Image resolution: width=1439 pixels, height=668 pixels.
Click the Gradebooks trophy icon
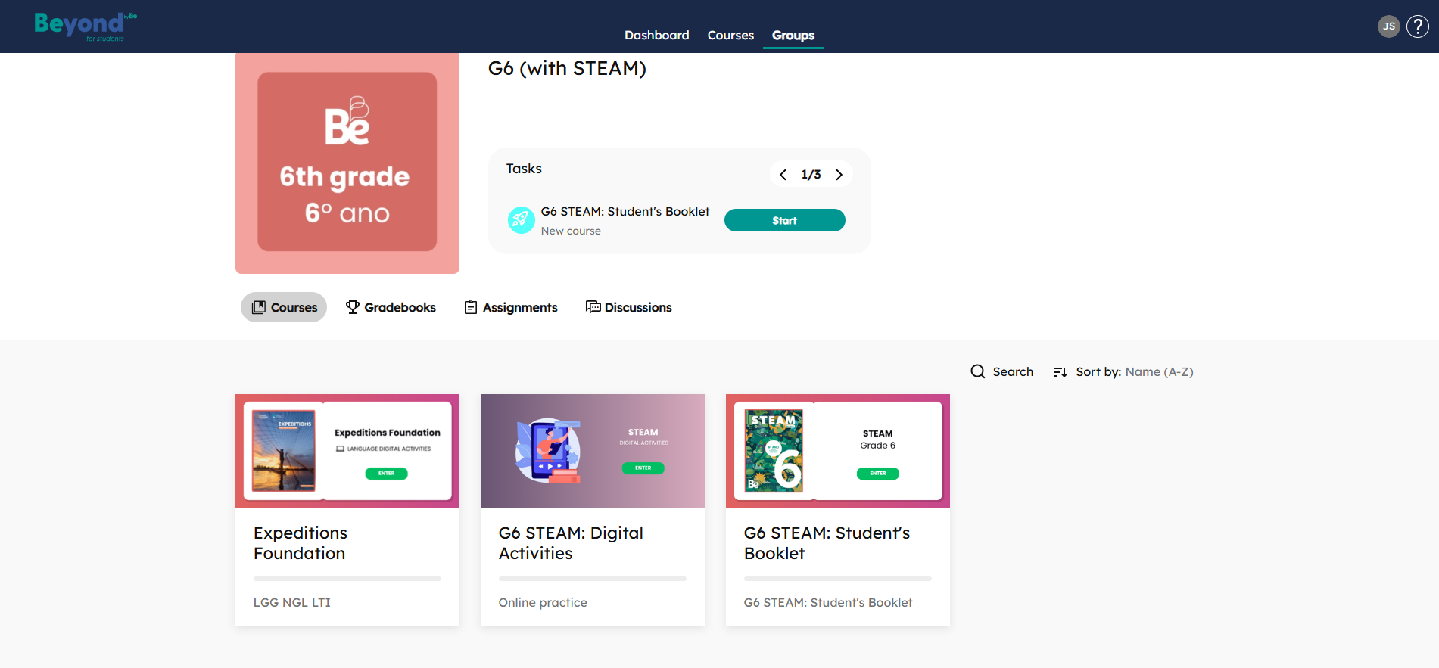click(352, 307)
